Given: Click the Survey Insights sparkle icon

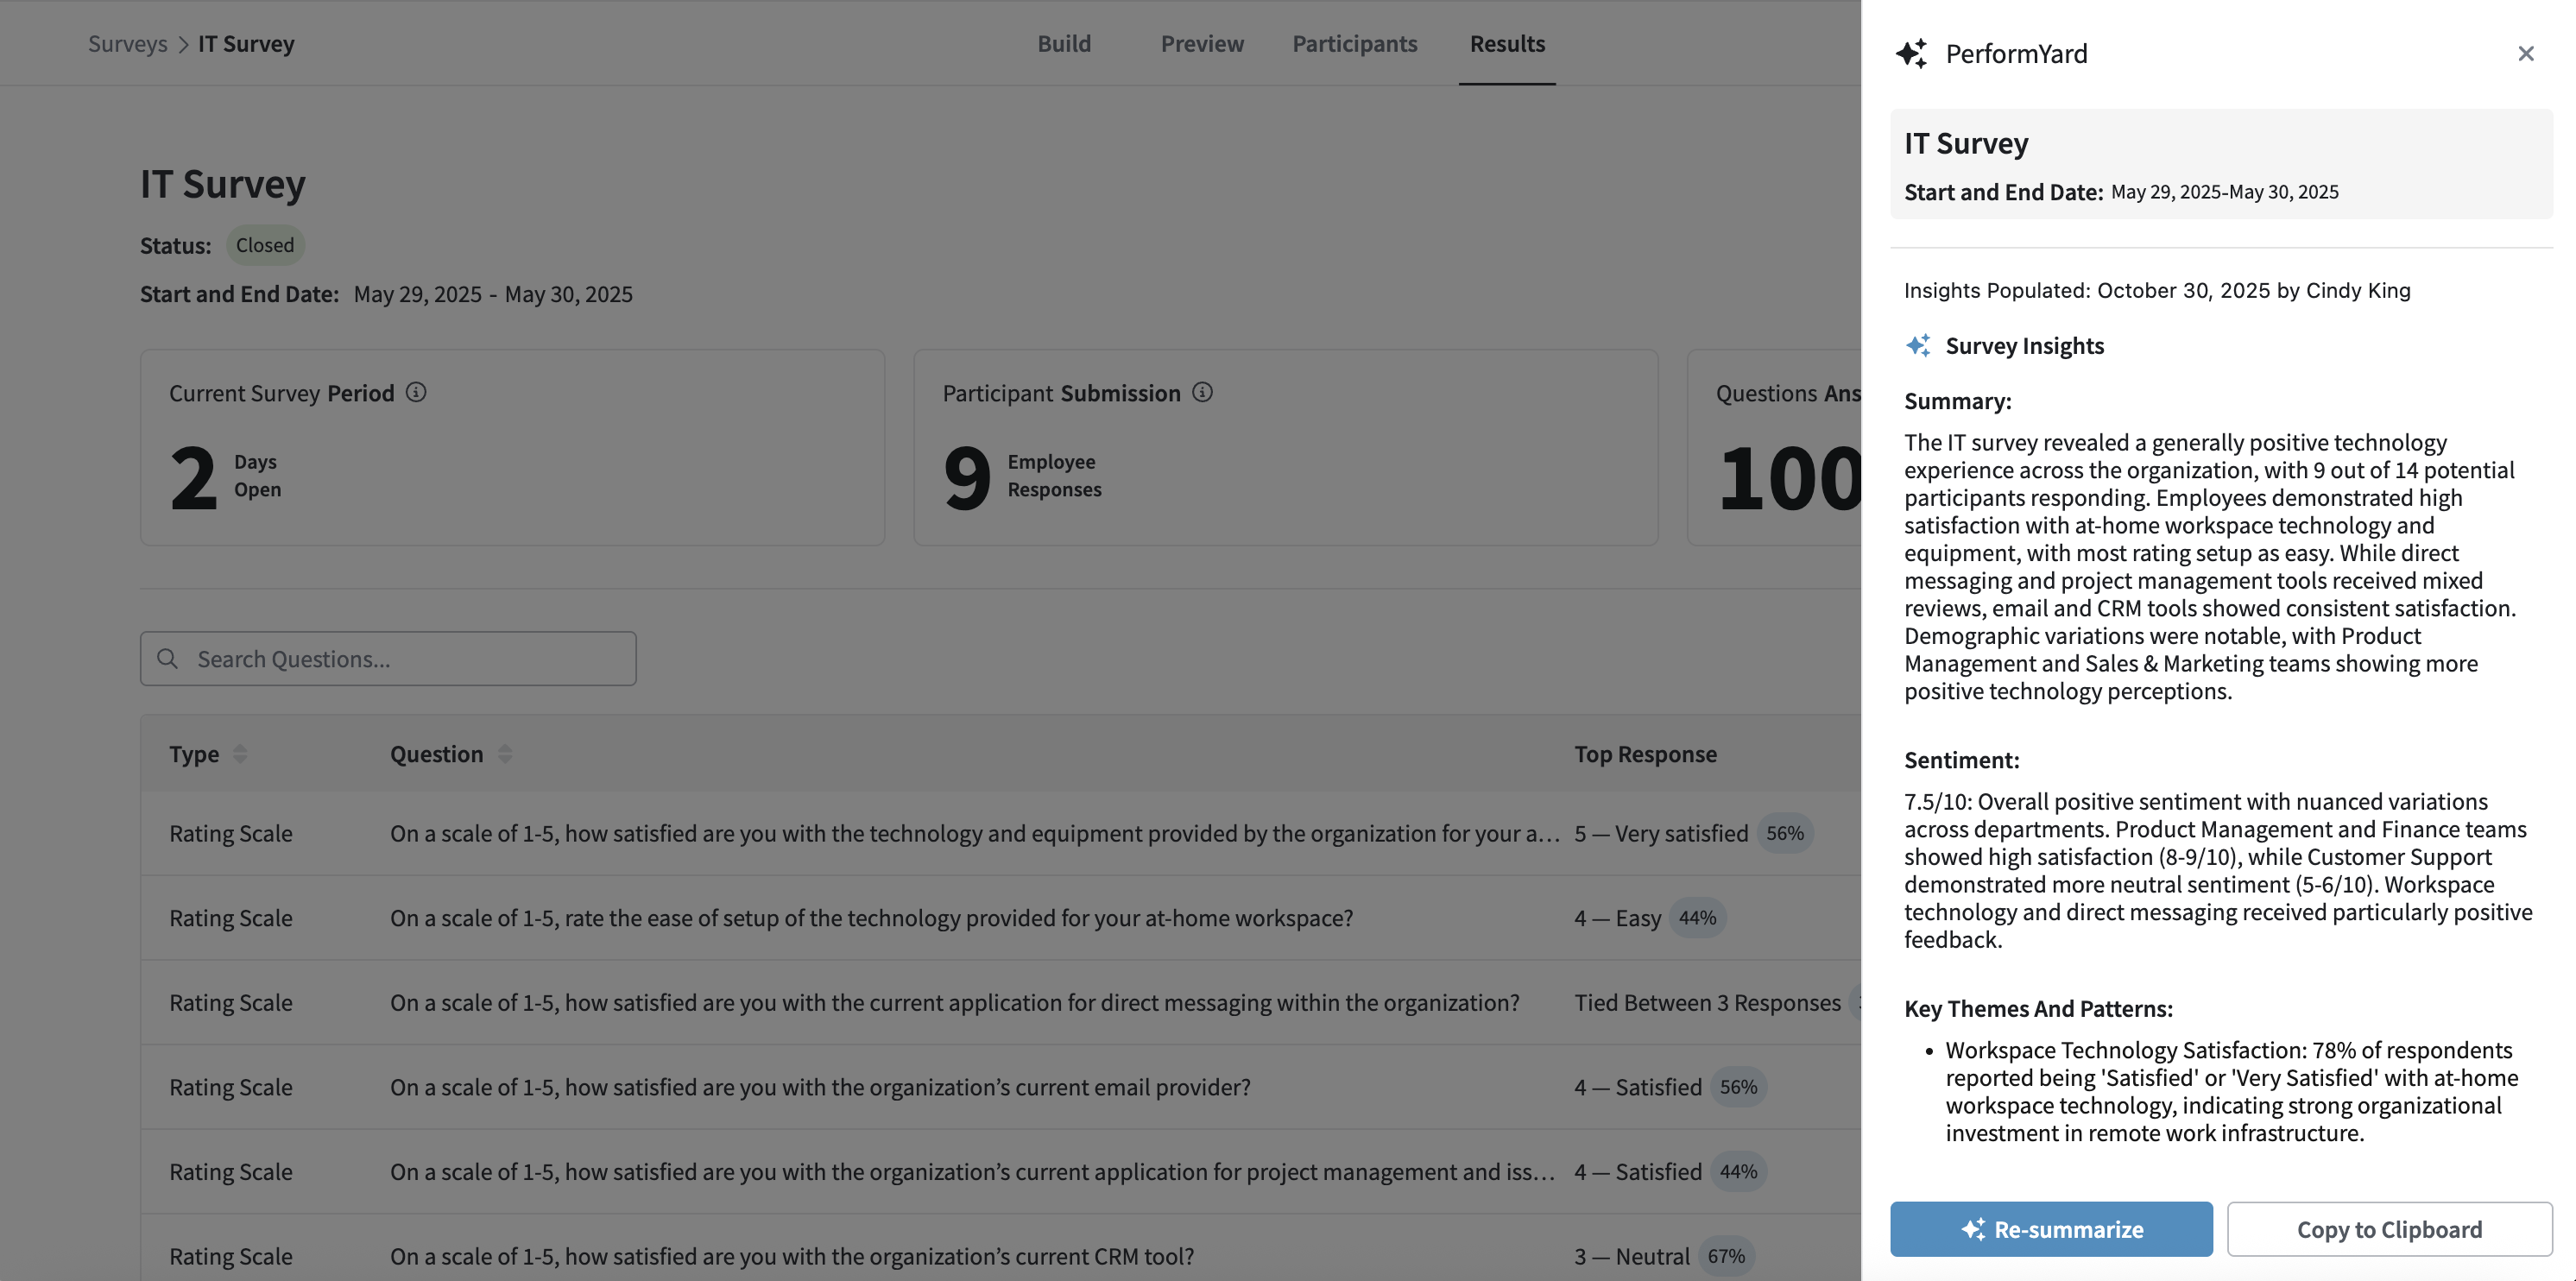Looking at the screenshot, I should click(1917, 346).
